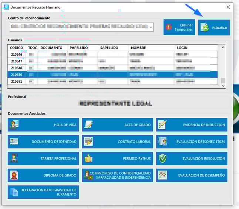The height and width of the screenshot is (209, 239).
Task: Click the Diploma de Grado certificate icon
Action: point(14,175)
